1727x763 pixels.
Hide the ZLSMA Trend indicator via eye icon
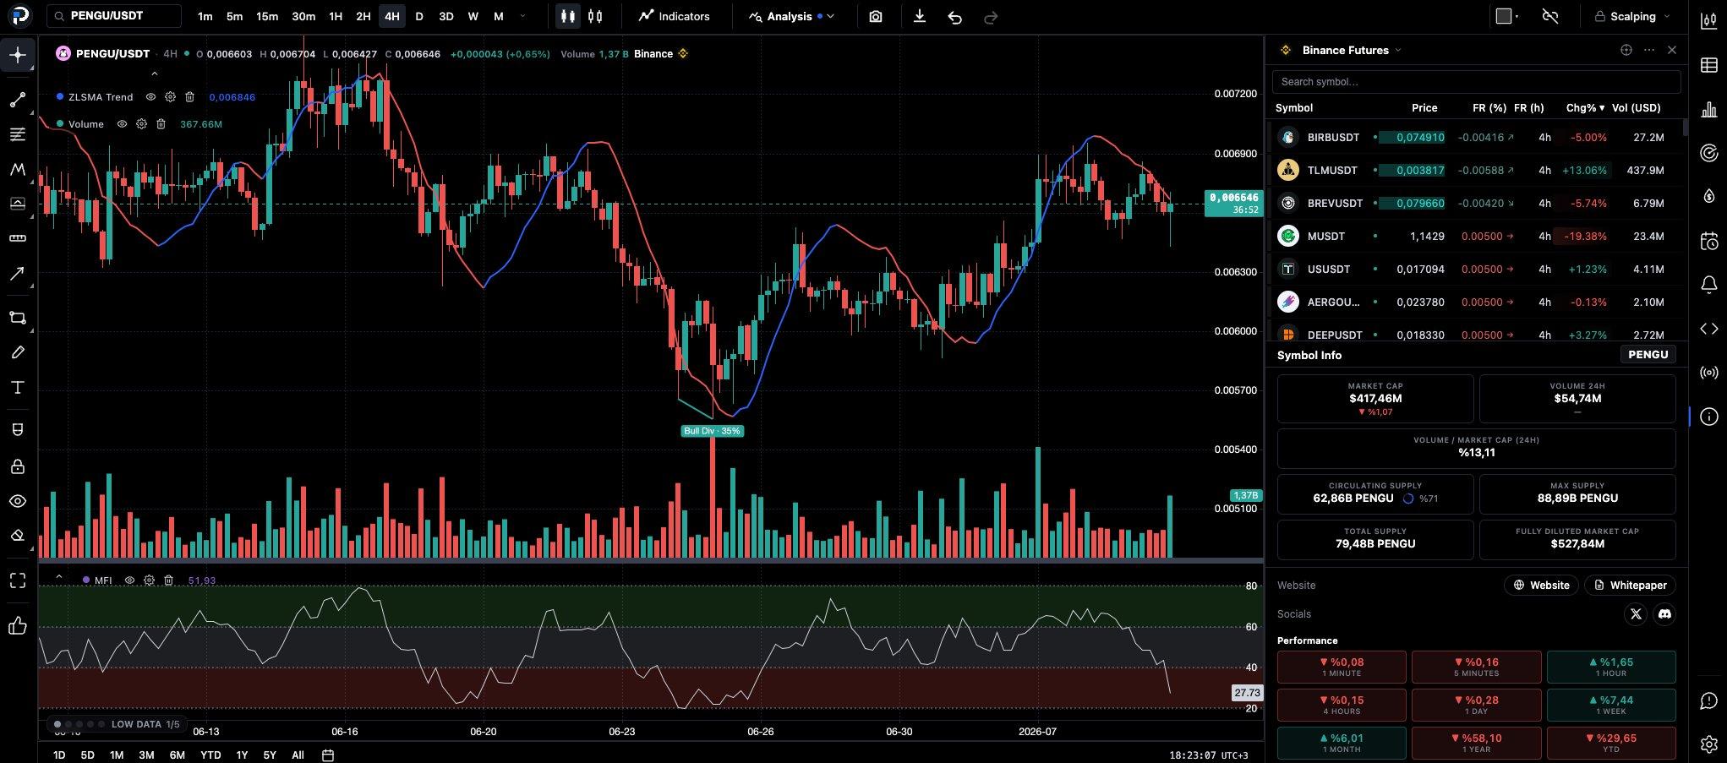coord(151,97)
